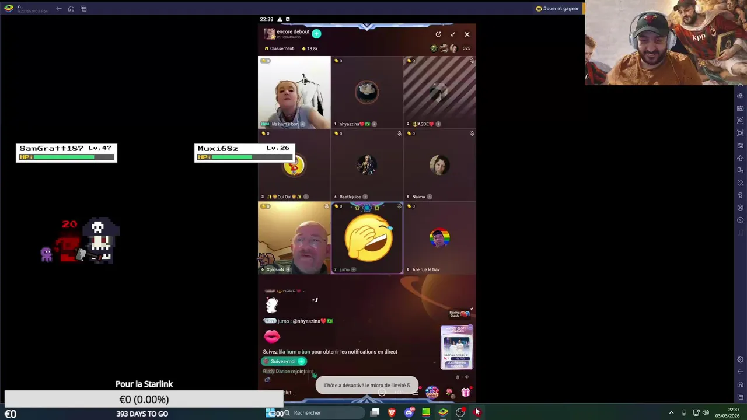Open recent apps icon in top bar

(83, 9)
